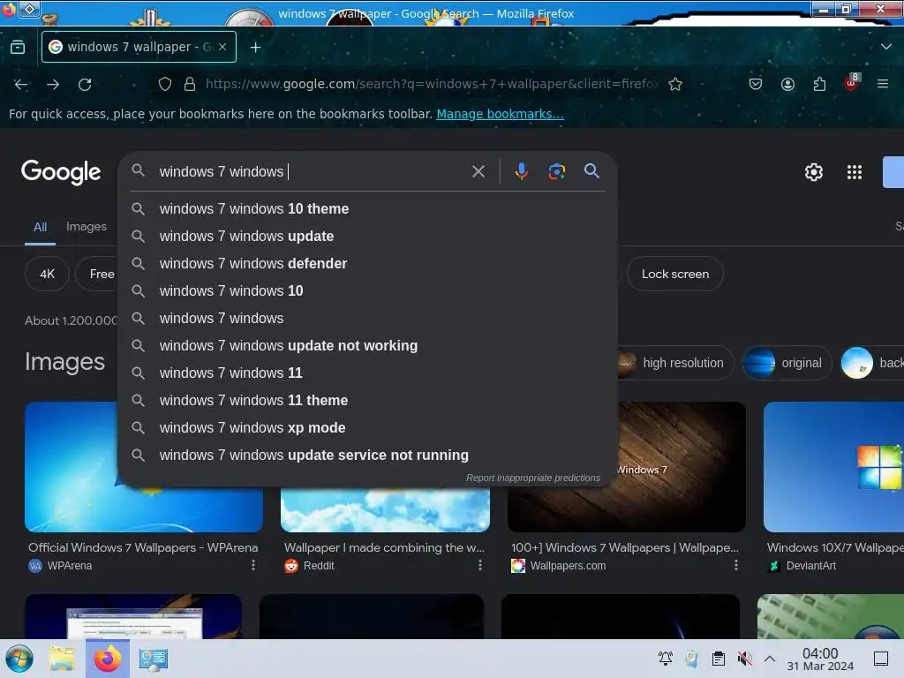Image resolution: width=904 pixels, height=678 pixels.
Task: Open the Firefox account icon
Action: click(x=787, y=84)
